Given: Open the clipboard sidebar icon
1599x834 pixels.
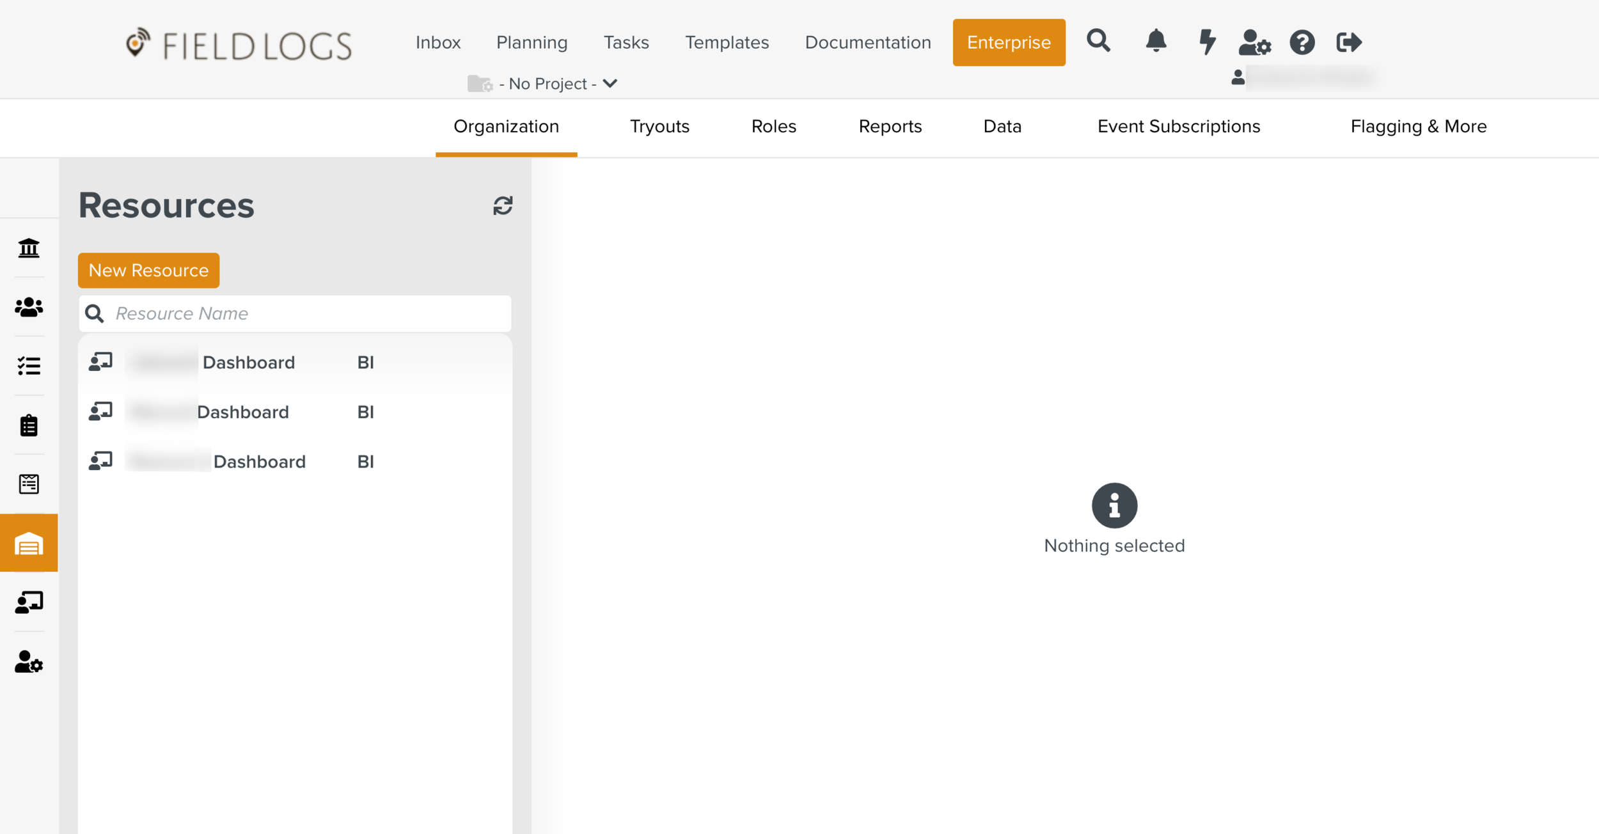Looking at the screenshot, I should coord(29,425).
